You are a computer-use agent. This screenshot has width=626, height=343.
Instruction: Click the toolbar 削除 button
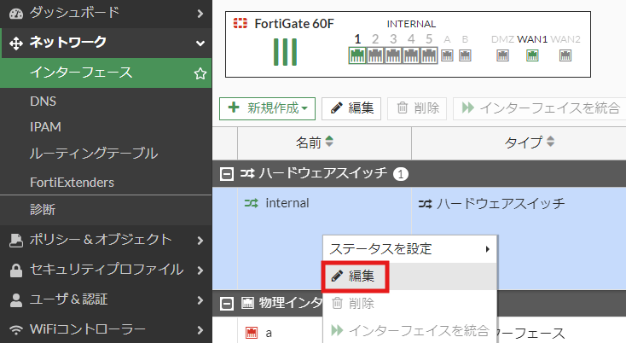click(417, 108)
